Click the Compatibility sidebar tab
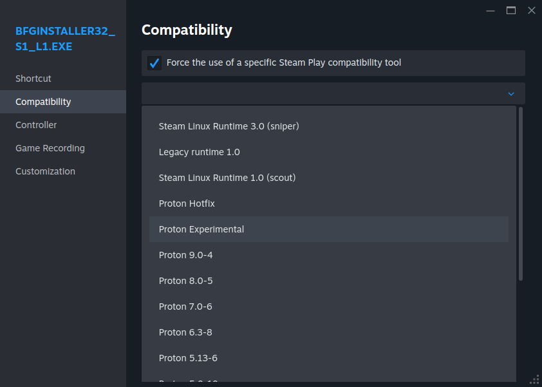 coord(43,102)
